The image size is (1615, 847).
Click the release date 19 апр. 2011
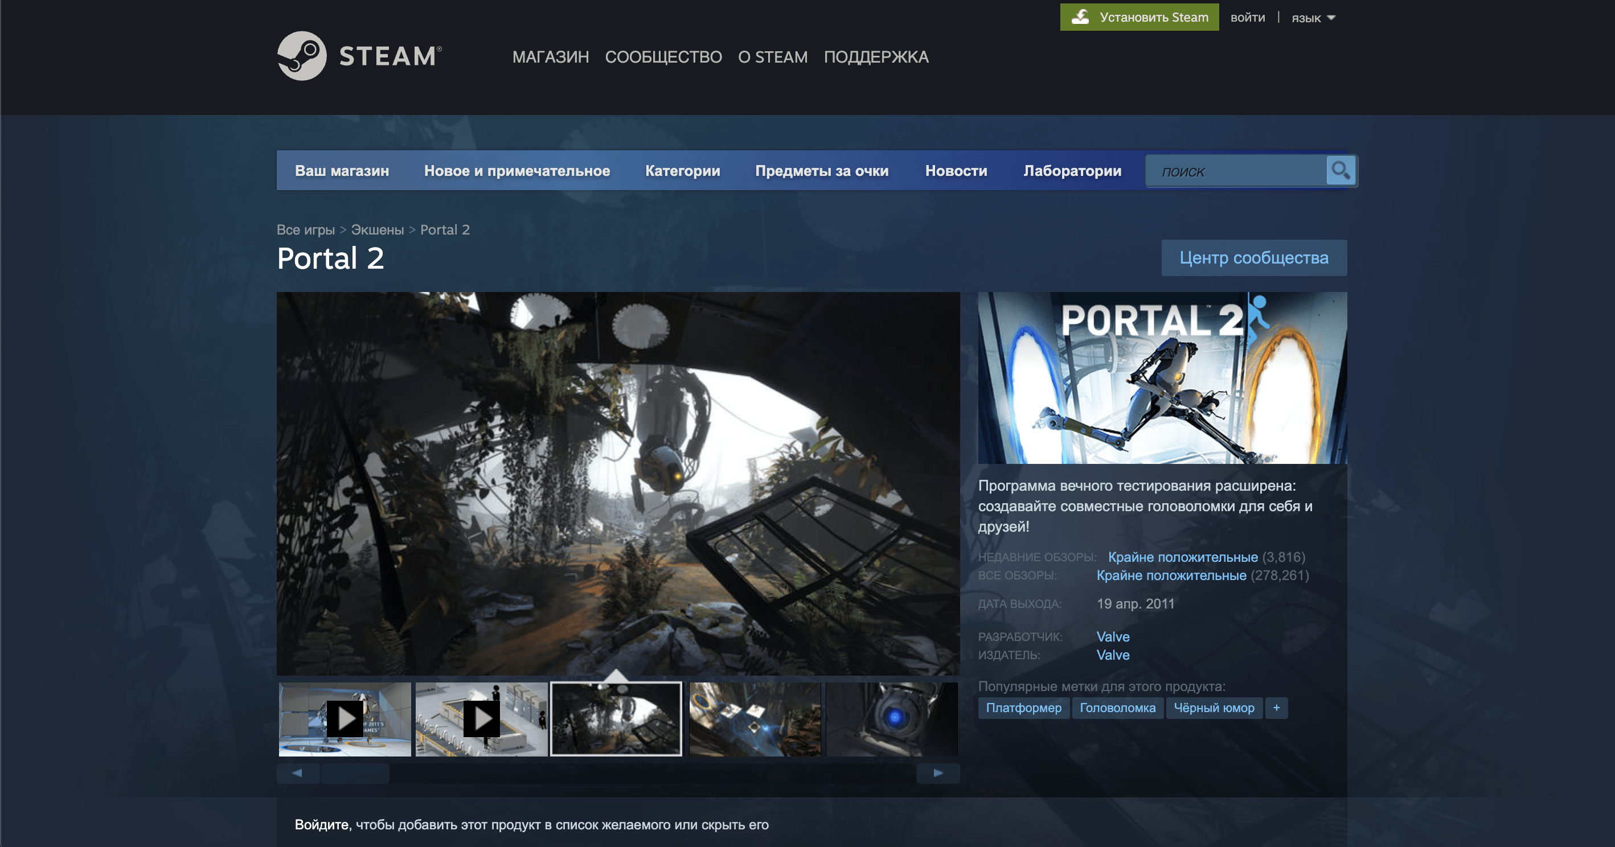coord(1136,604)
